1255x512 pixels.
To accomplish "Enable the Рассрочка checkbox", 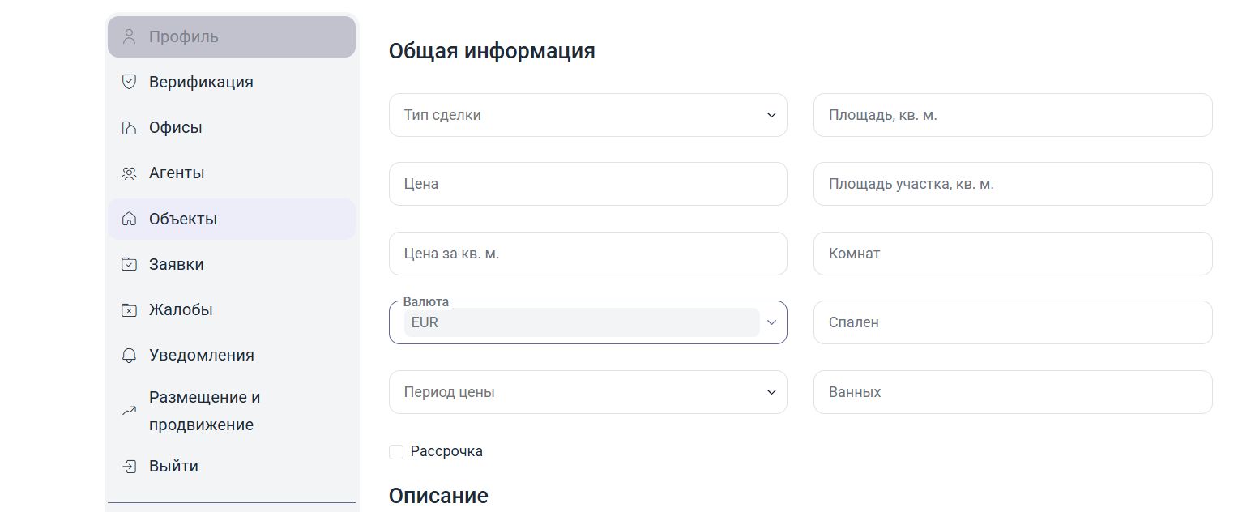I will (x=396, y=451).
